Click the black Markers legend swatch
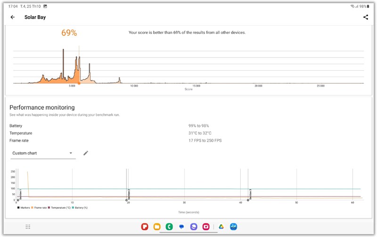 click(18, 207)
